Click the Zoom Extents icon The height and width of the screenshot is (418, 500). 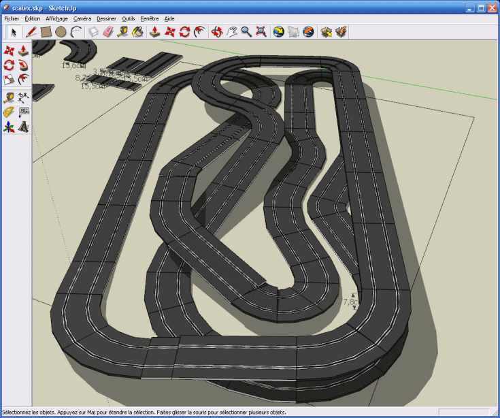click(261, 31)
